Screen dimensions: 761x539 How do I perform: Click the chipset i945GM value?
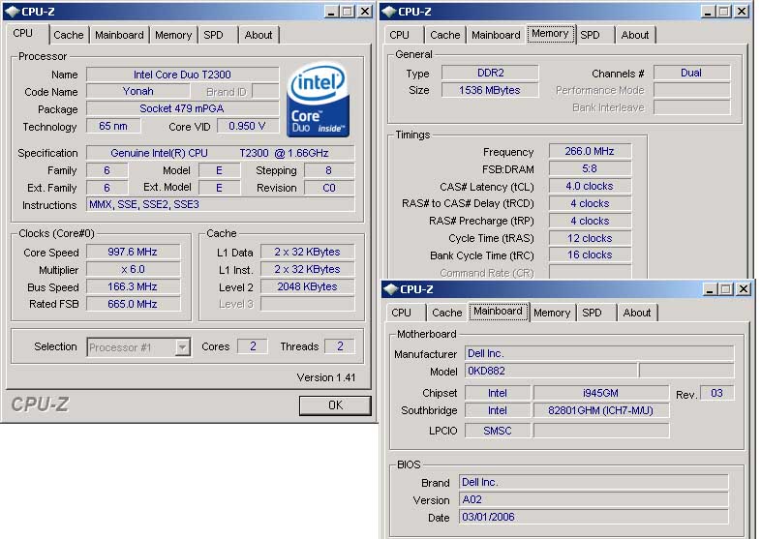601,393
